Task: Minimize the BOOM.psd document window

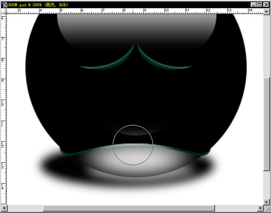Action: (254, 5)
